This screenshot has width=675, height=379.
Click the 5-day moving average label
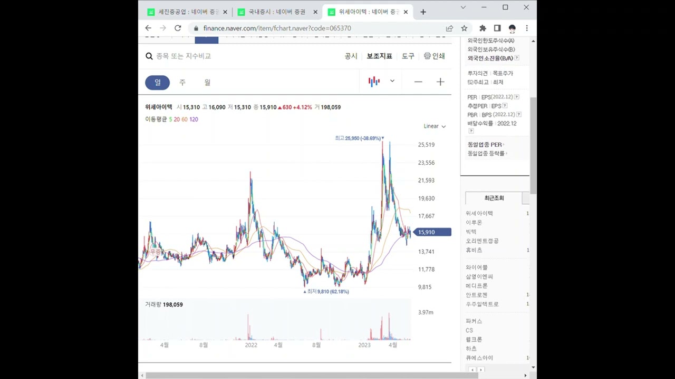tap(170, 119)
